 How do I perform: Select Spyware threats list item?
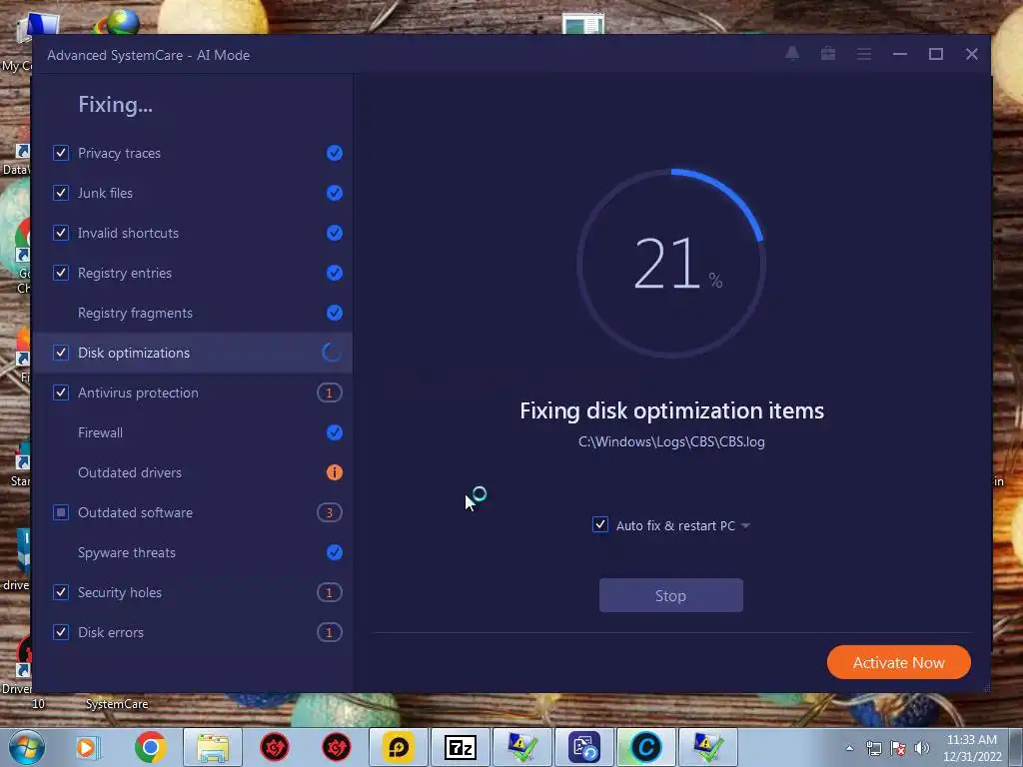tap(193, 552)
